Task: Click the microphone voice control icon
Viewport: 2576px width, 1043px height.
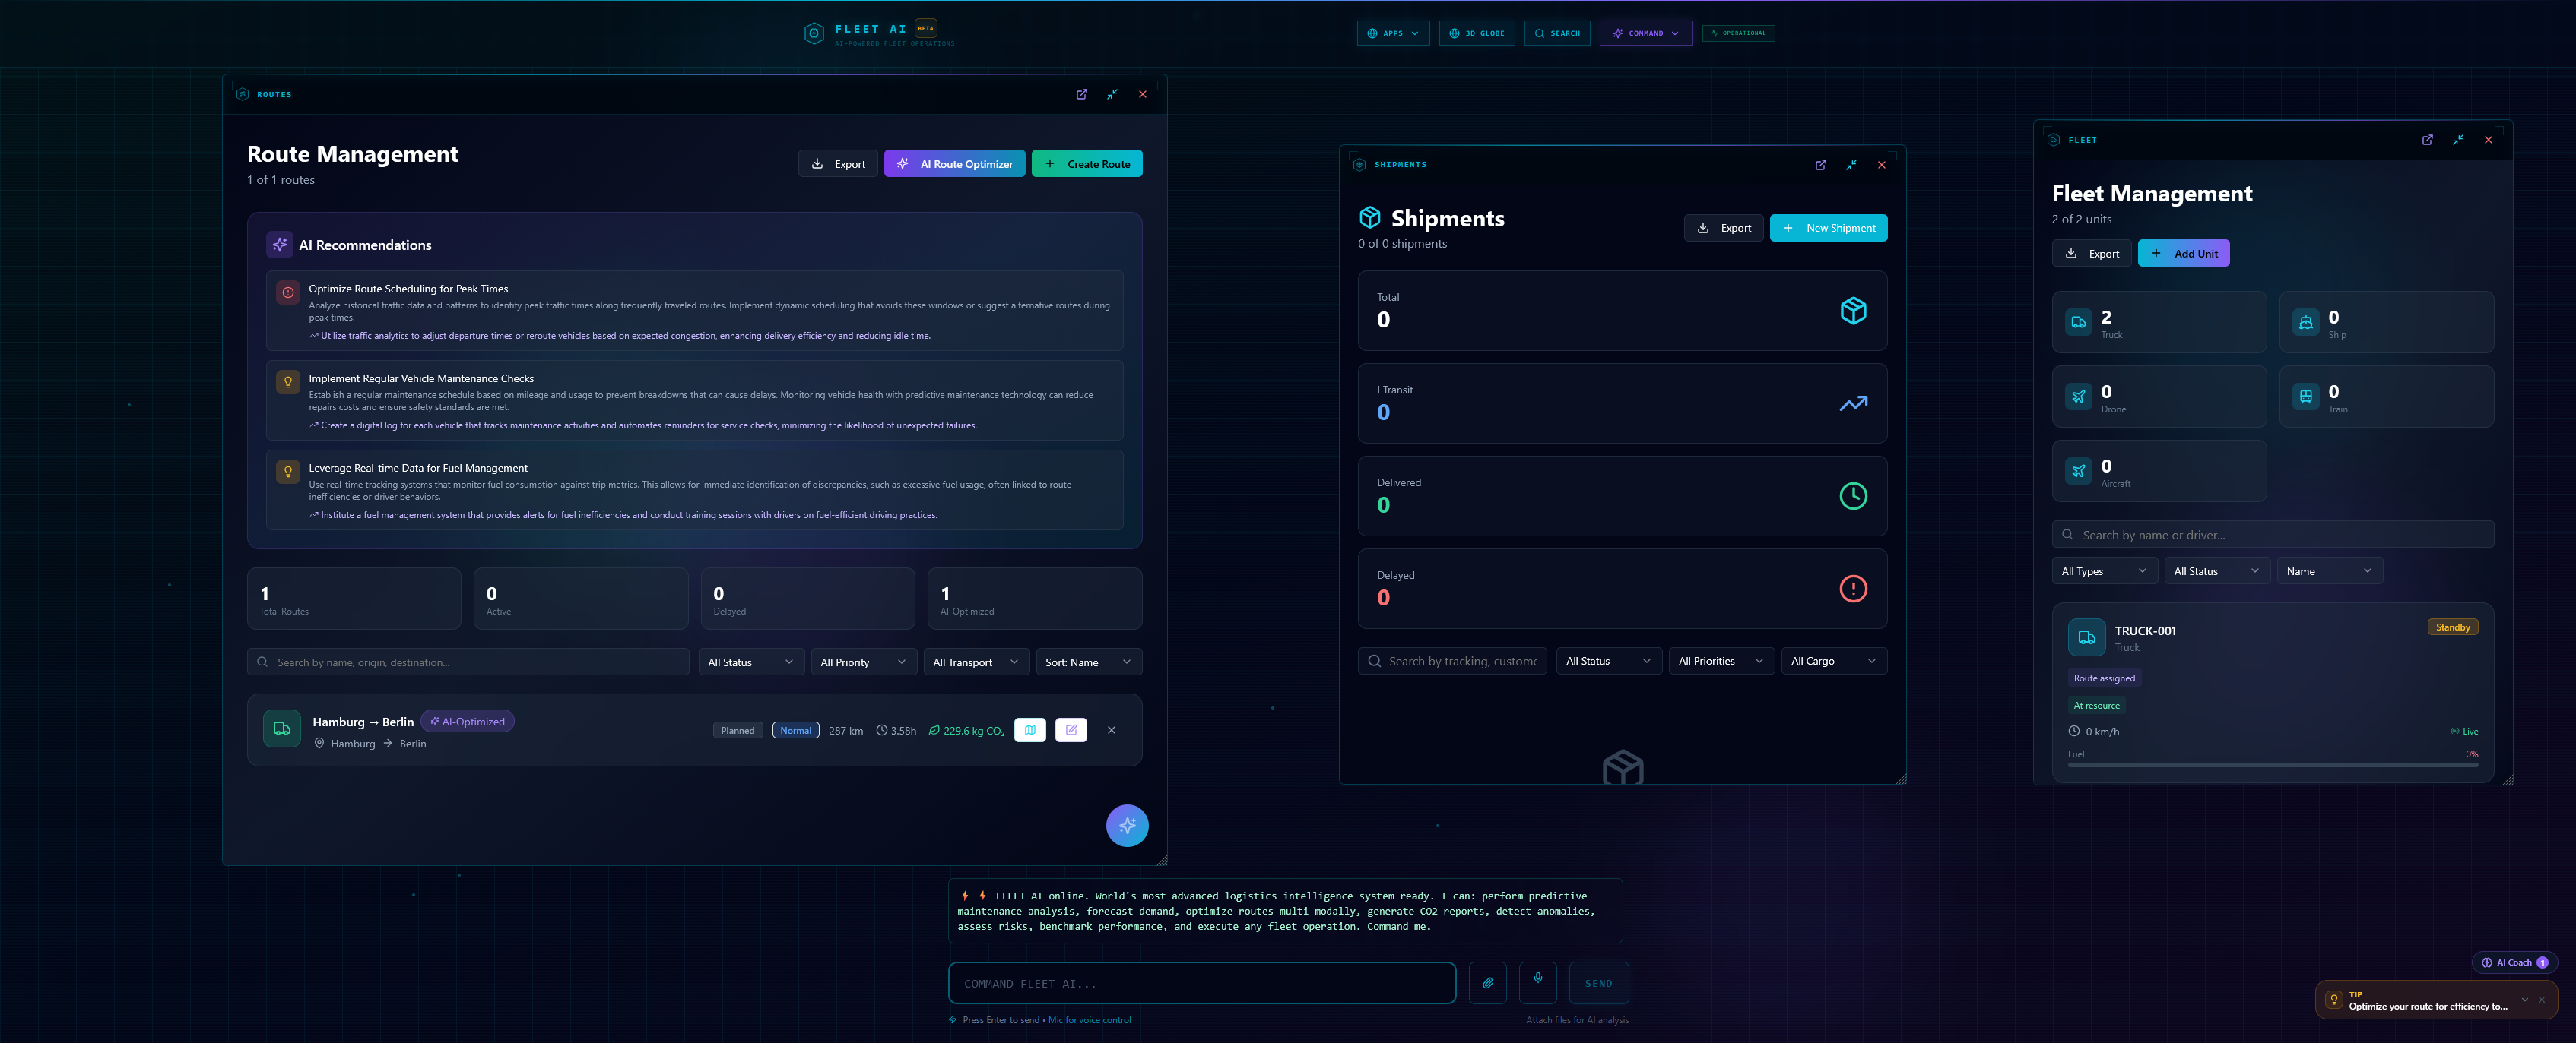Action: (x=1537, y=981)
